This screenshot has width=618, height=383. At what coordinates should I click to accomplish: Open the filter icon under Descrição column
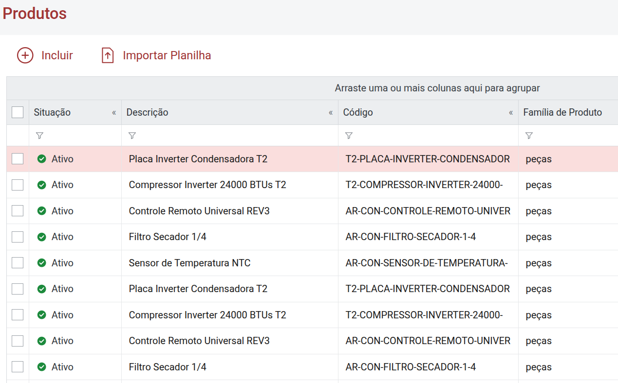[x=132, y=136]
